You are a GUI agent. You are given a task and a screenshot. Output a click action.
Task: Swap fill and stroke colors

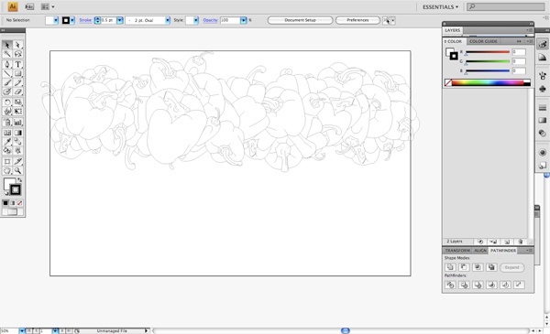[x=20, y=180]
